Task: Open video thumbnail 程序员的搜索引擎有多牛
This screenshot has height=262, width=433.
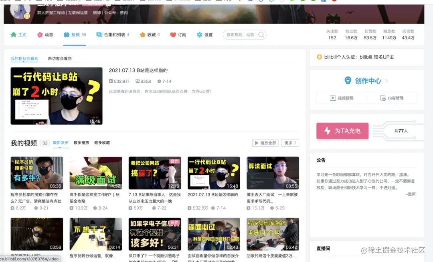Action: (37, 173)
